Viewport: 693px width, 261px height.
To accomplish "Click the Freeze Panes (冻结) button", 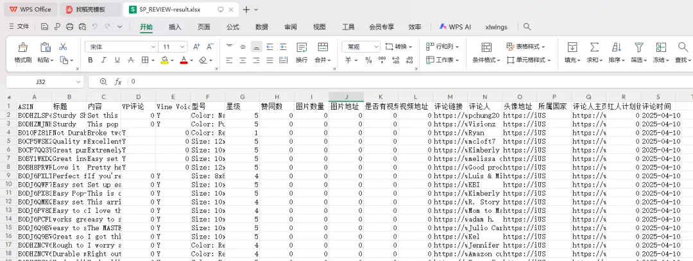I will point(661,53).
